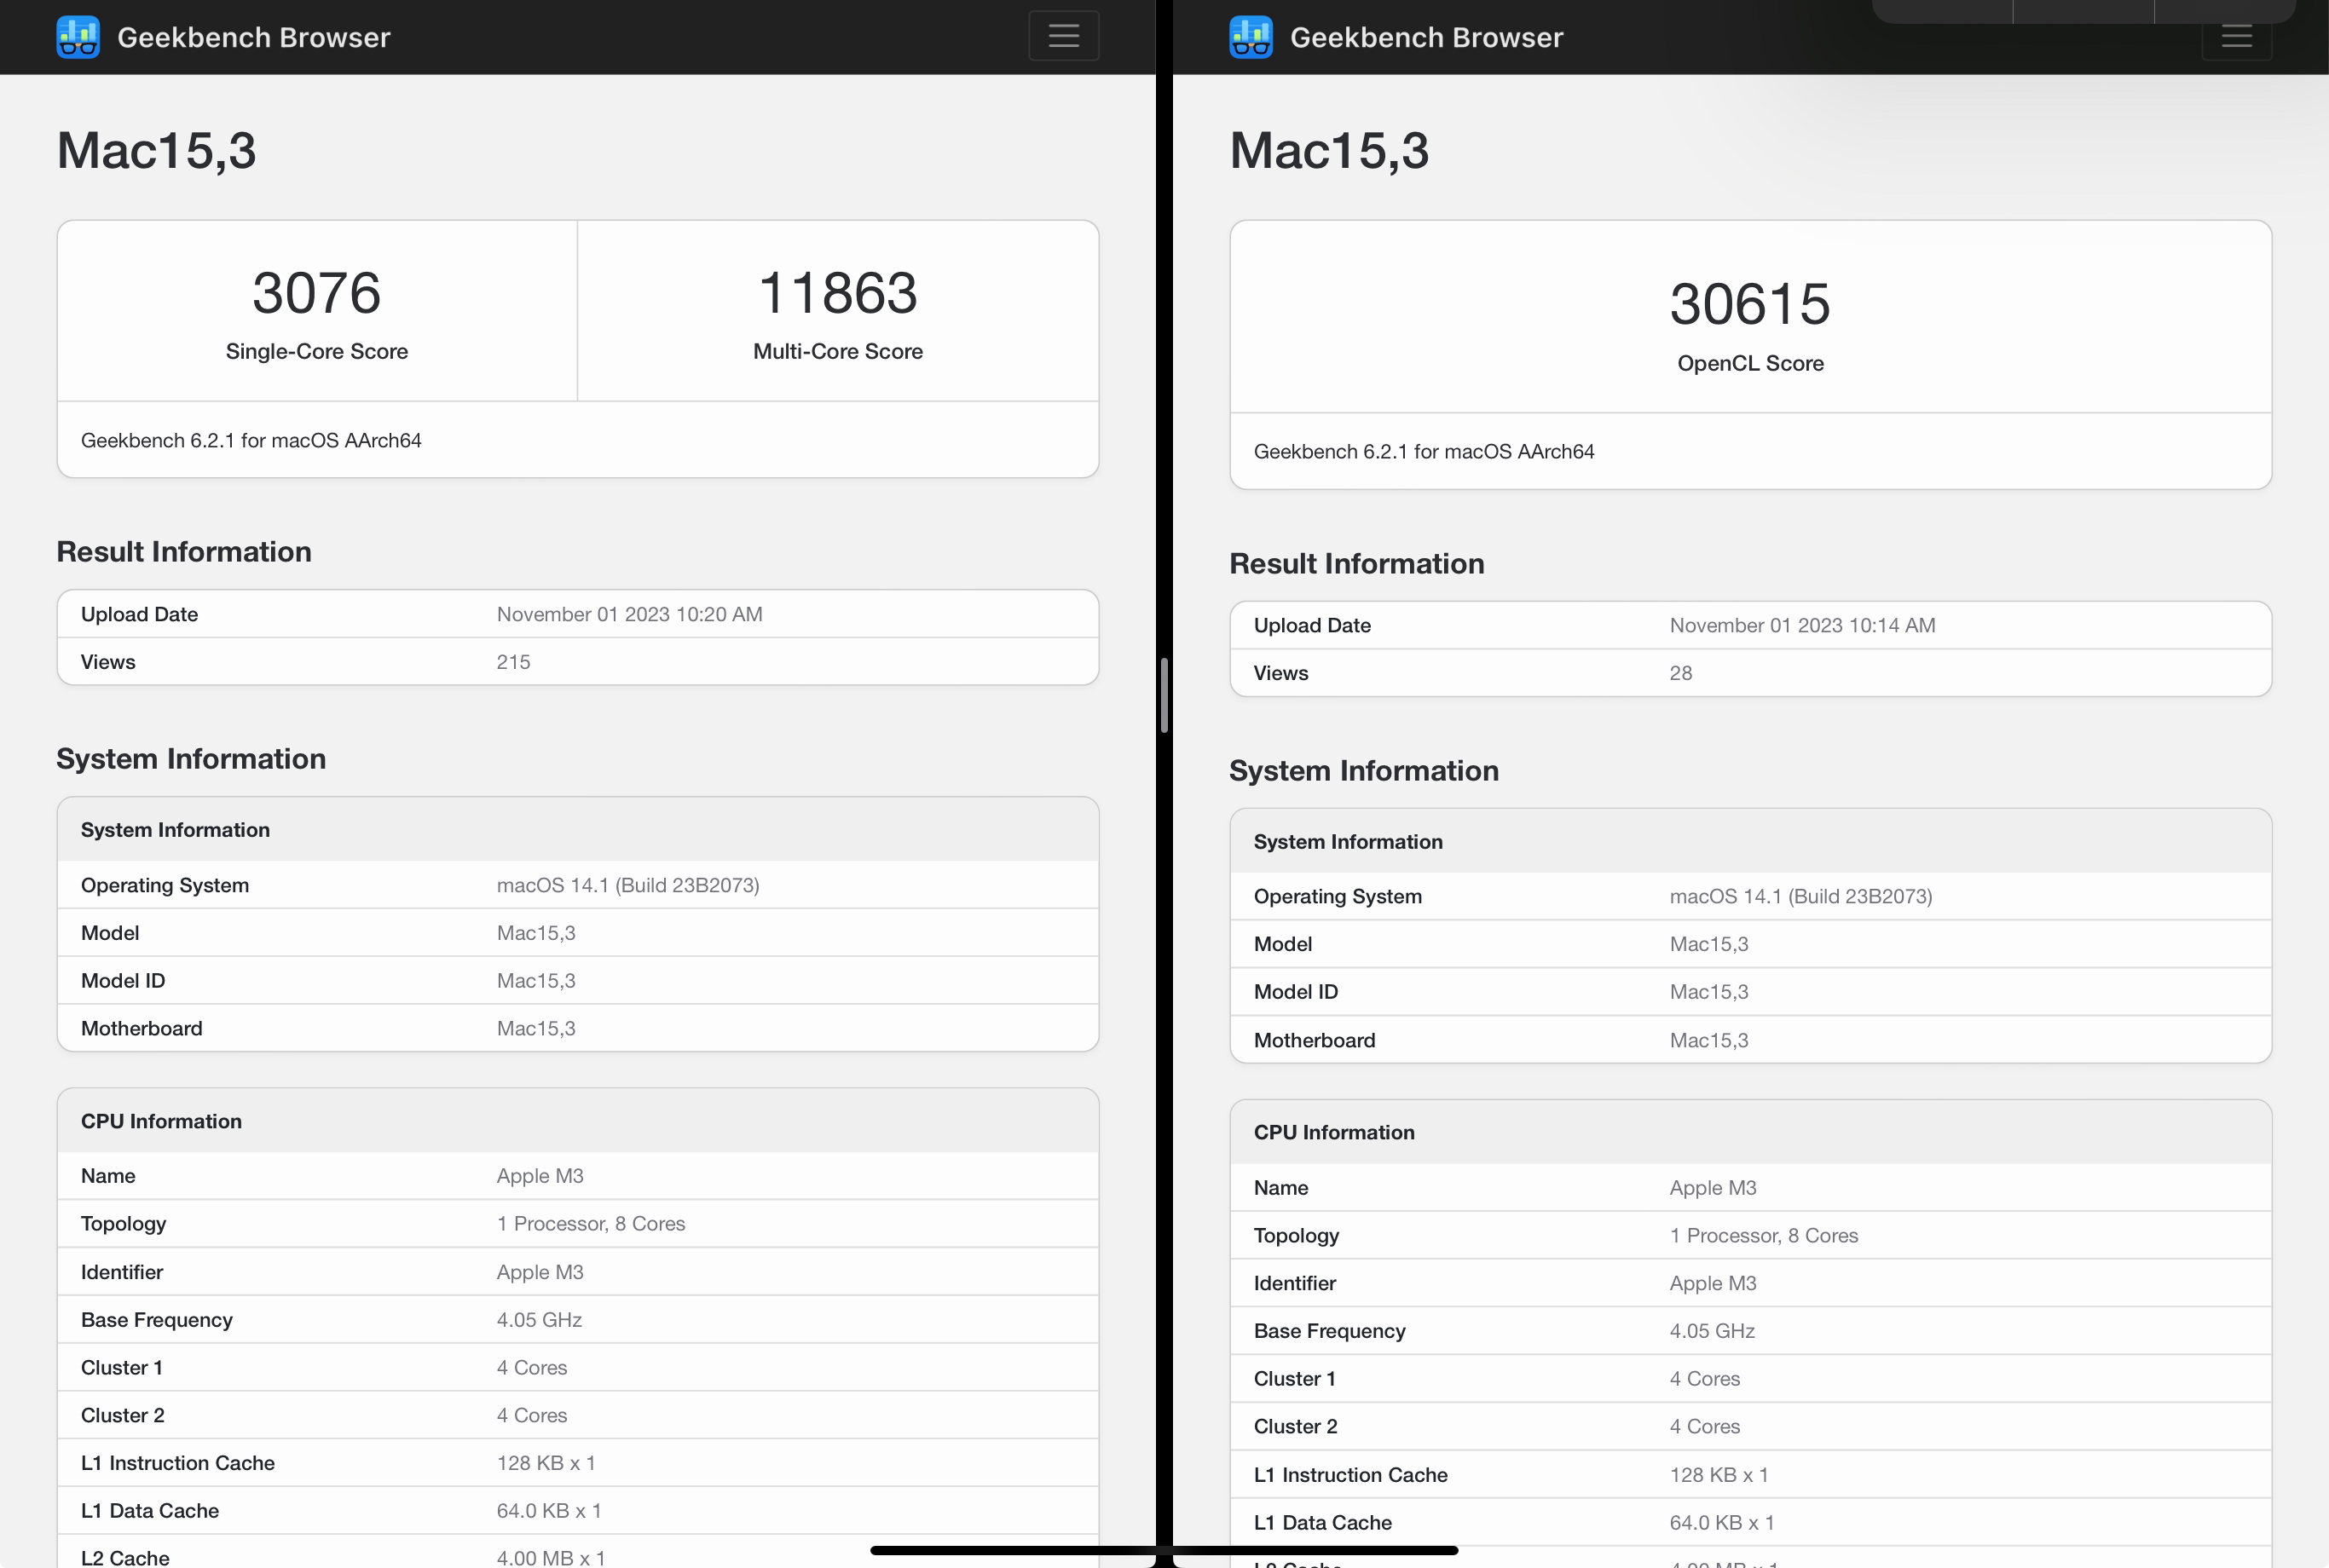Click the views count 215

pos(513,662)
